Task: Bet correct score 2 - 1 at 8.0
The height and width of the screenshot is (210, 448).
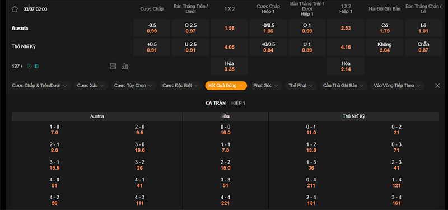Action: coord(54,147)
